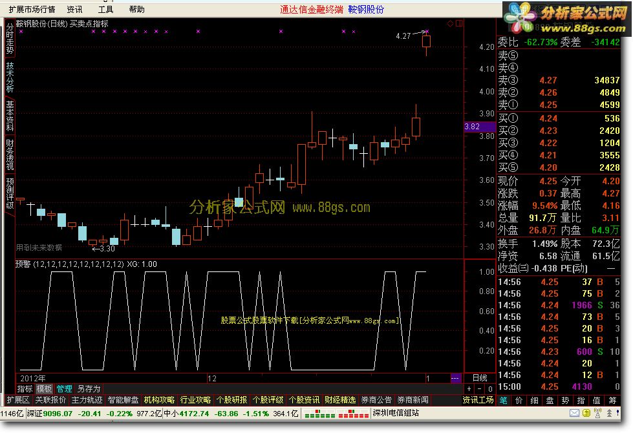
Task: Switch to the 技术分析 sidebar tab
Action: pyautogui.click(x=10, y=77)
